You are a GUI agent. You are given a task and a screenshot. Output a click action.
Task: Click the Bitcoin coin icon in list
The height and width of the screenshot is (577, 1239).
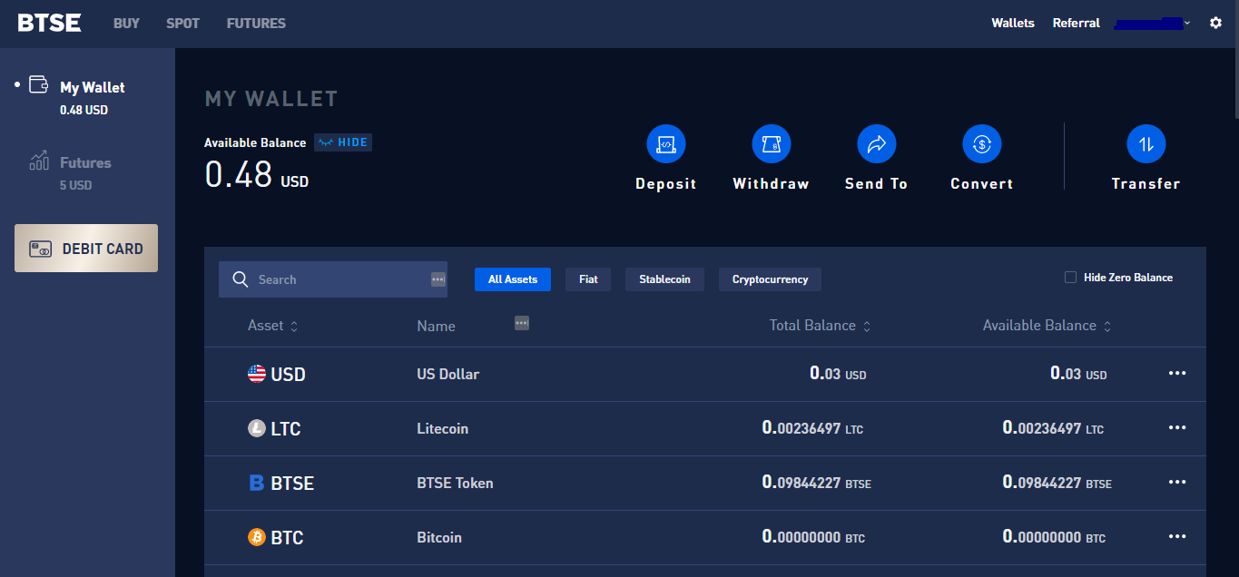[257, 537]
